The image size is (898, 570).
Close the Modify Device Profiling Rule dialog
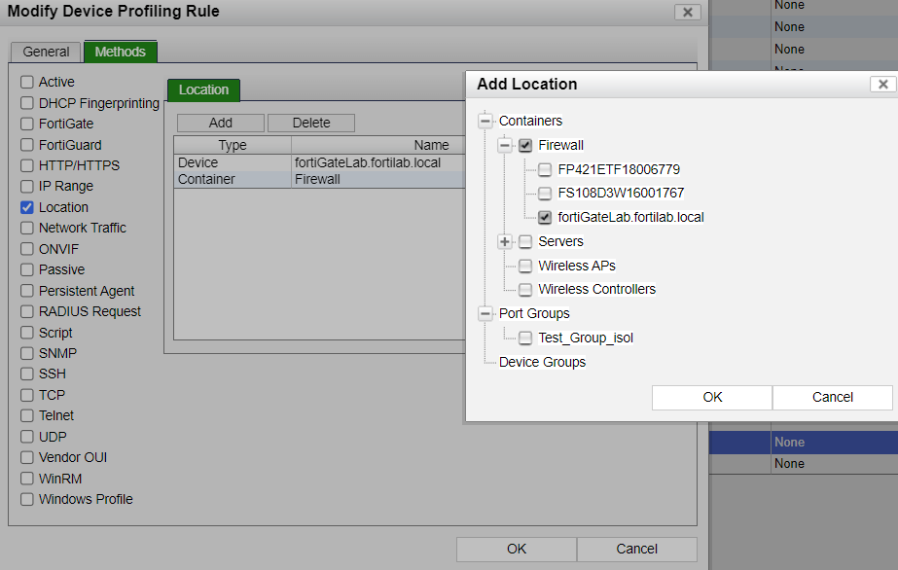[x=687, y=12]
